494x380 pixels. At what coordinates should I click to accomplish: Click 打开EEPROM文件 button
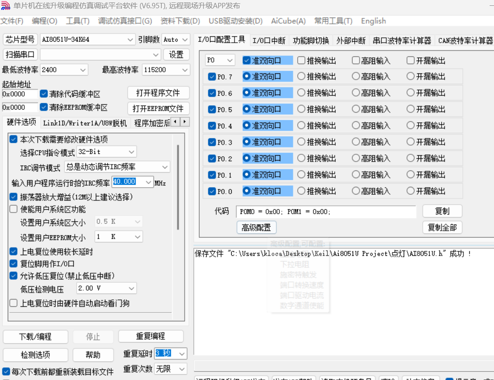158,109
